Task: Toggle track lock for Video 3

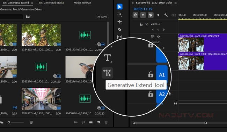Action: (141, 24)
